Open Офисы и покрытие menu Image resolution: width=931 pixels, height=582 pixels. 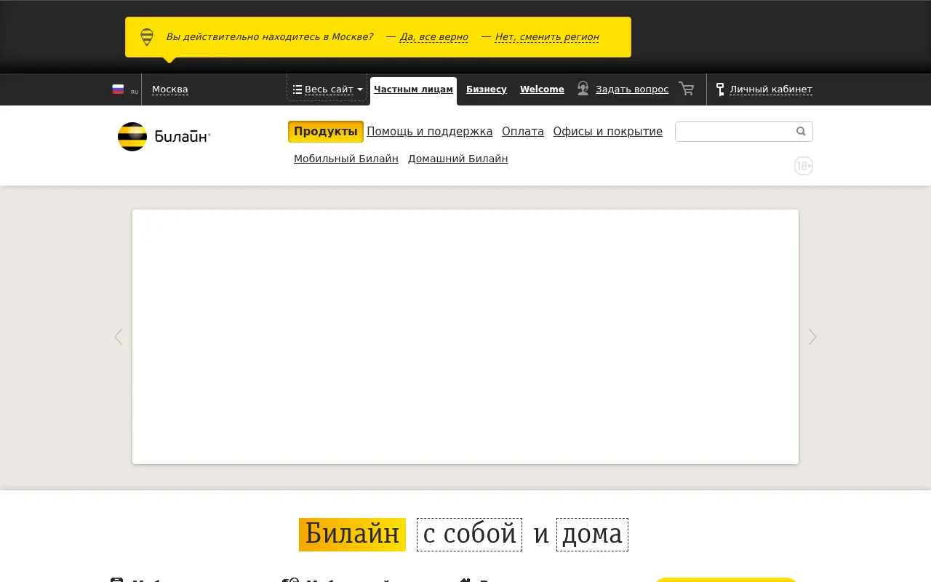[608, 132]
